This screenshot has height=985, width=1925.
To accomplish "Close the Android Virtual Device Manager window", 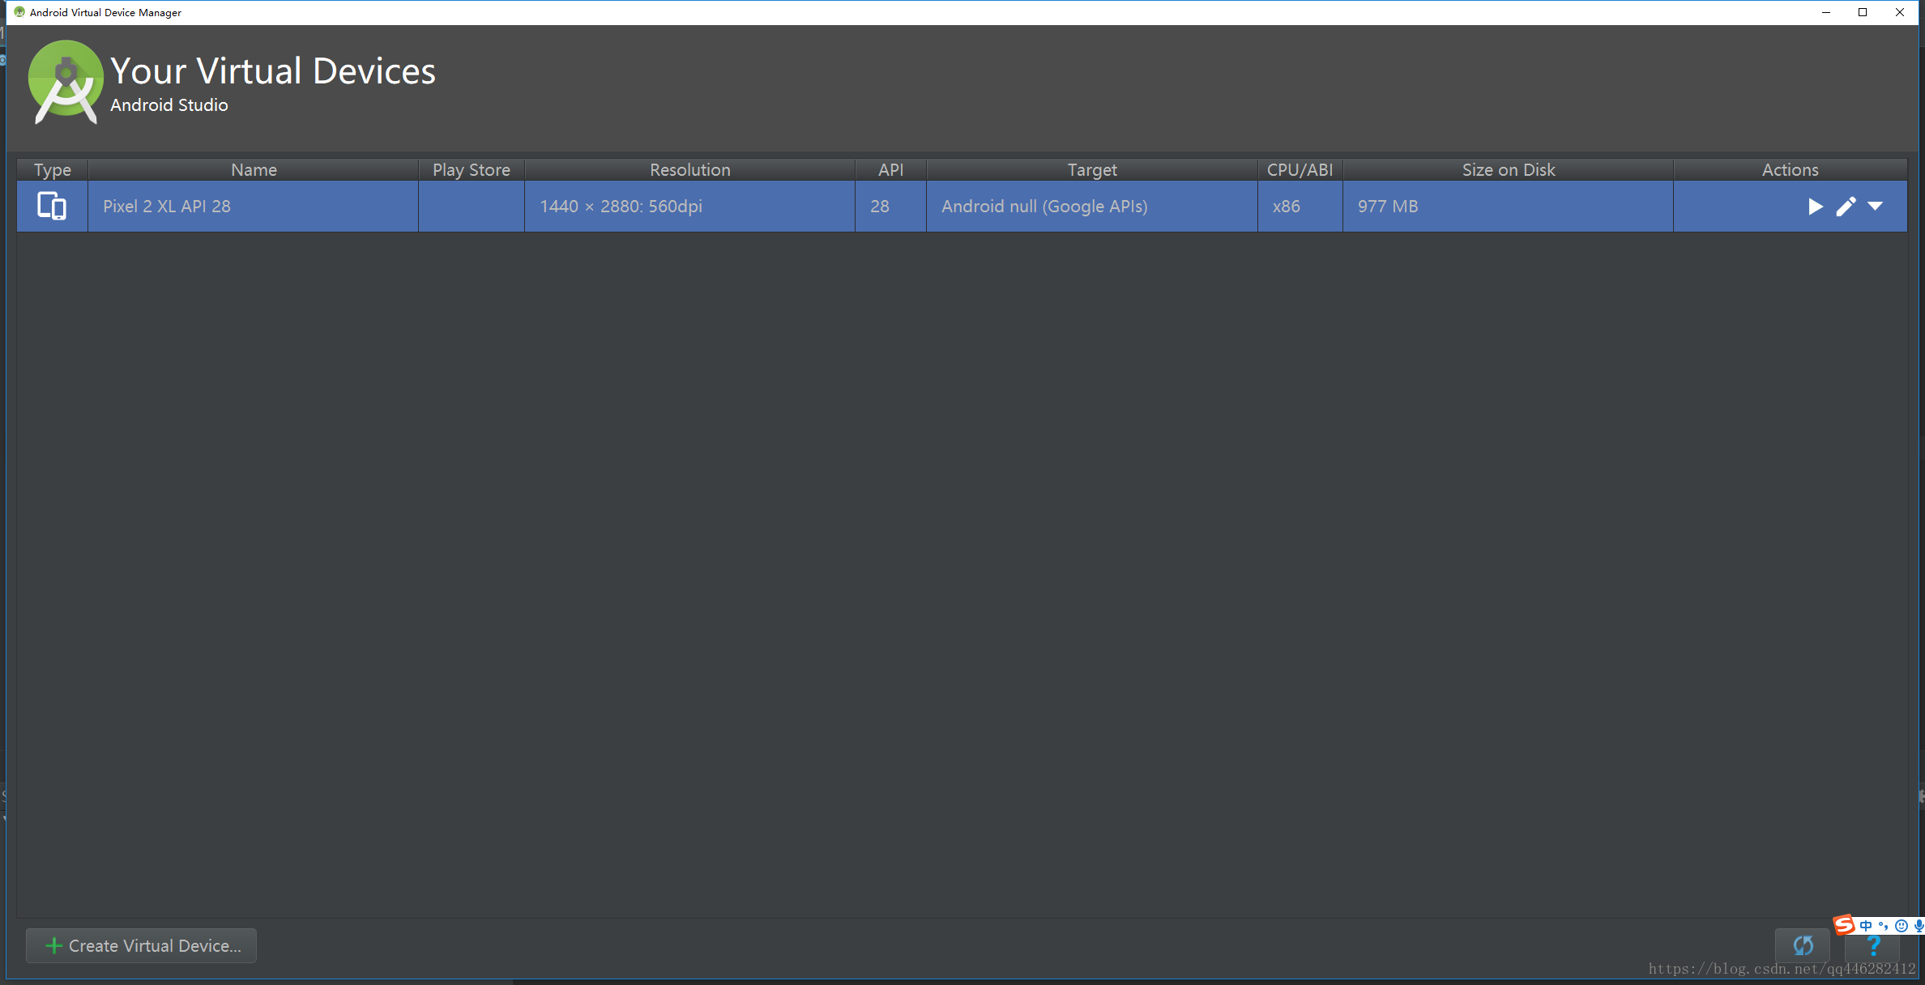I will tap(1900, 12).
